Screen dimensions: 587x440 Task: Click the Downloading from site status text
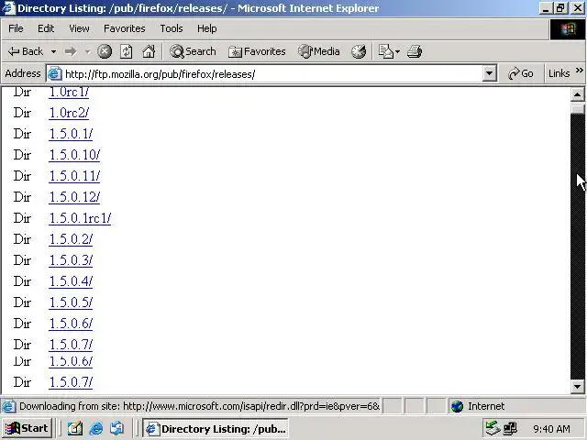pos(199,406)
